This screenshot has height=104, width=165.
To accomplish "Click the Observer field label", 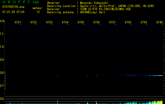I will coord(53,3).
